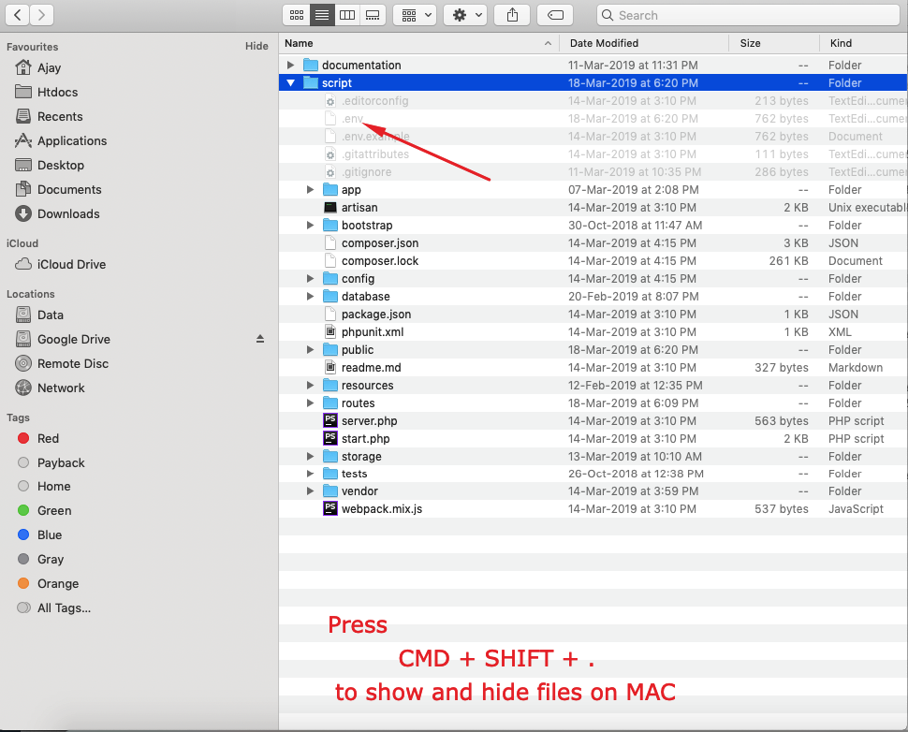Open Ajay home folder in sidebar
The width and height of the screenshot is (908, 732).
click(x=50, y=67)
